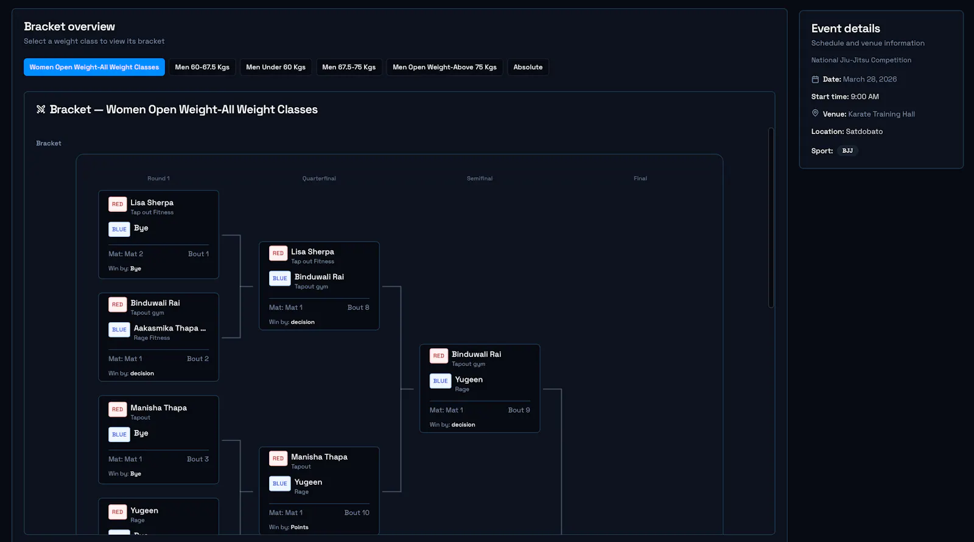
Task: Click the Bout 1 label
Action: pyautogui.click(x=198, y=254)
